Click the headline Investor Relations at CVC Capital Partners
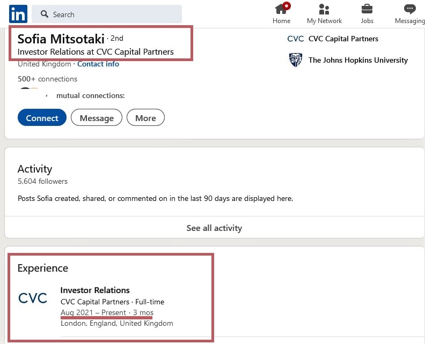This screenshot has width=425, height=344. [x=96, y=51]
